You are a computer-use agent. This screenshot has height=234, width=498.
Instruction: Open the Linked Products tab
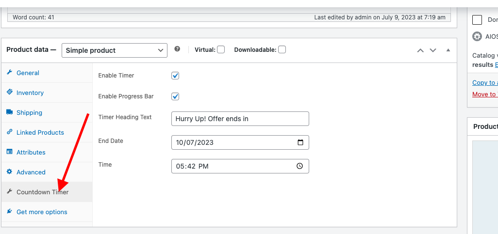[x=47, y=132]
